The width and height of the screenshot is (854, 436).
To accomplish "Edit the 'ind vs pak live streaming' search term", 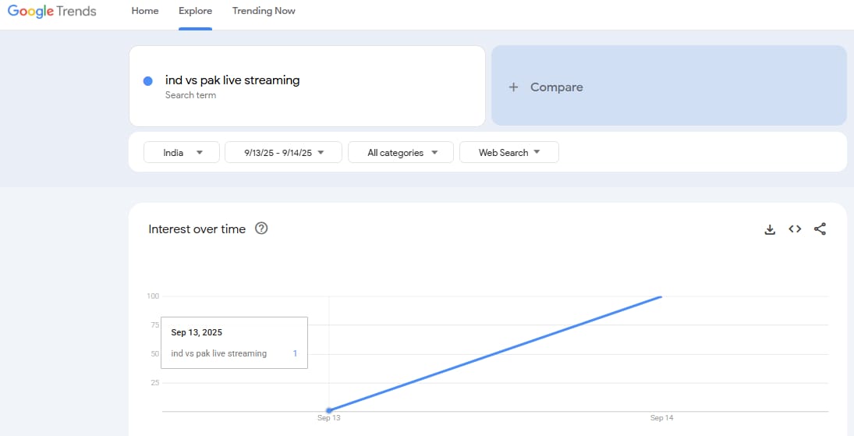I will click(232, 80).
